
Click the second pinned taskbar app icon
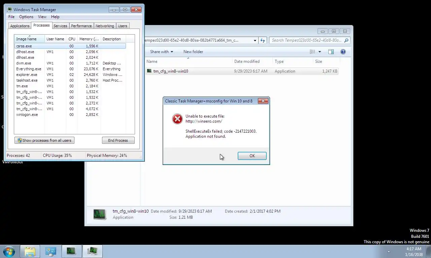pyautogui.click(x=51, y=251)
